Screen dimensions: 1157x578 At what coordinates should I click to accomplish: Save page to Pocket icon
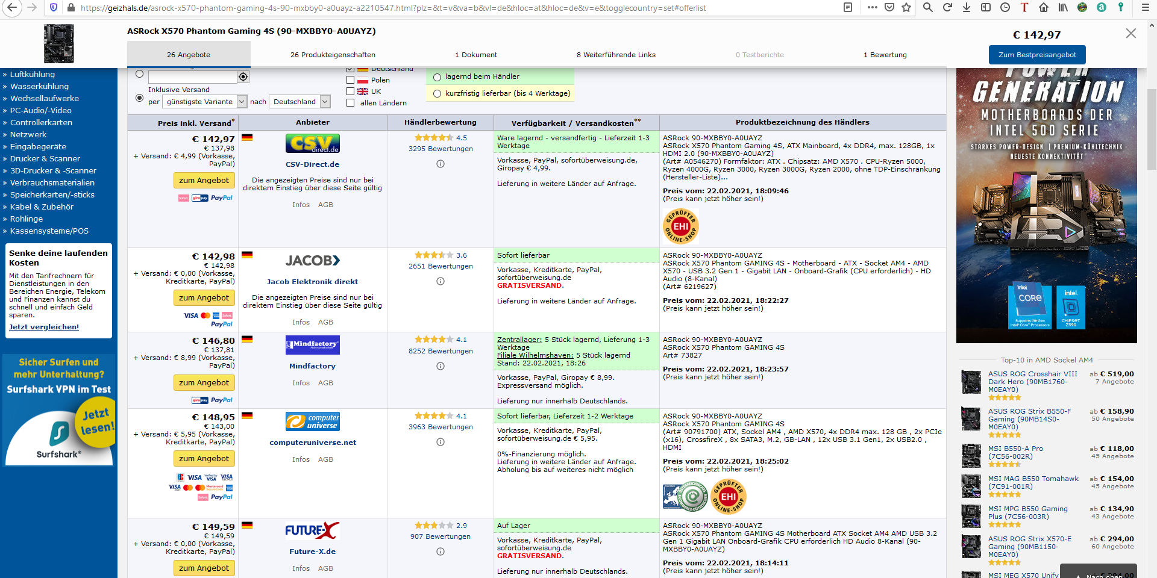tap(889, 8)
